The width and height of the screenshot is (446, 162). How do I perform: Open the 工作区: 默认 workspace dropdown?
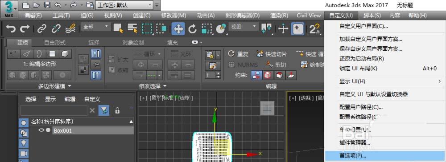[x=124, y=5]
